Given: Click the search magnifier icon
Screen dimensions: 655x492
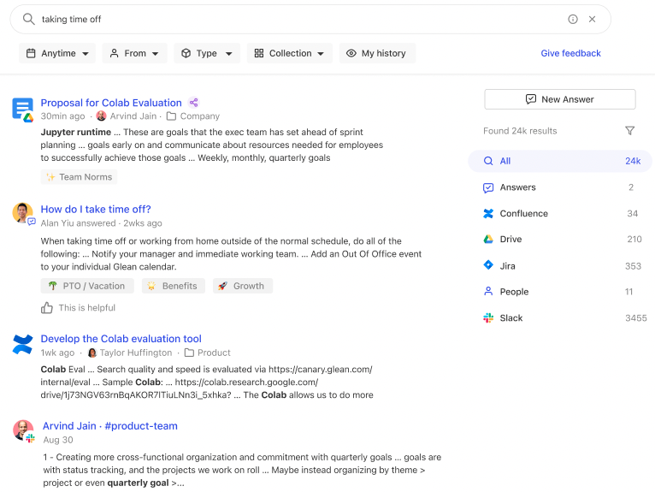Looking at the screenshot, I should pos(28,19).
